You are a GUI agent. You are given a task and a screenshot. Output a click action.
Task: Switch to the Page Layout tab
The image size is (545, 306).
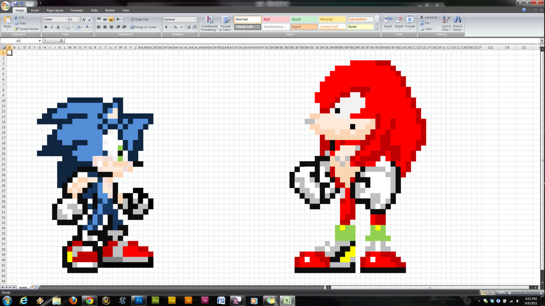54,10
